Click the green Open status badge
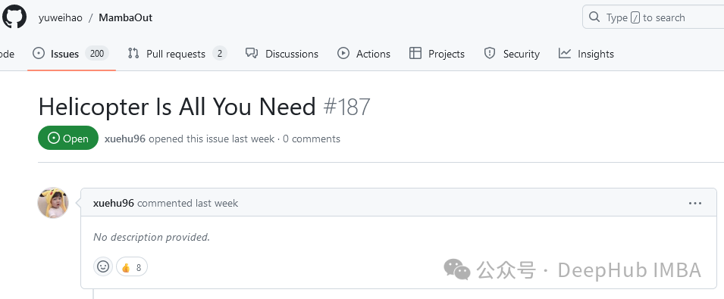Image resolution: width=724 pixels, height=299 pixels. [x=68, y=139]
